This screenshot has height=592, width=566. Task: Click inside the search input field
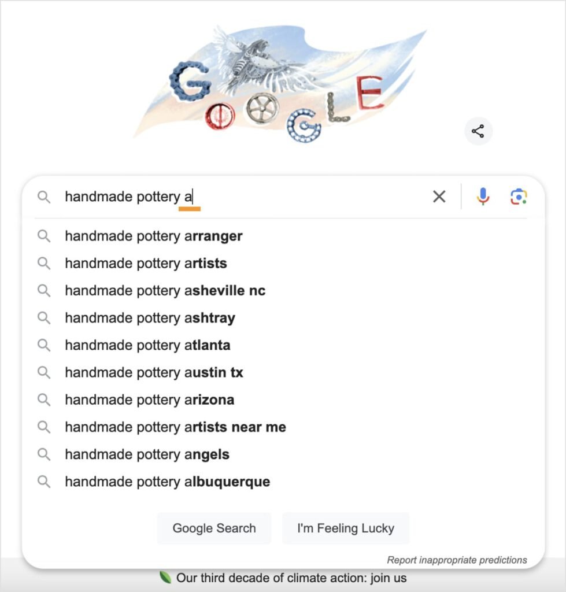(231, 197)
